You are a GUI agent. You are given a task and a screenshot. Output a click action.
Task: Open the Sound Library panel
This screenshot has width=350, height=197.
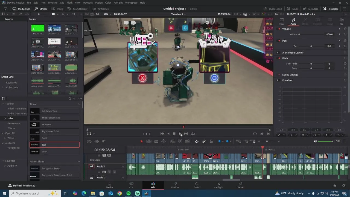pos(77,9)
